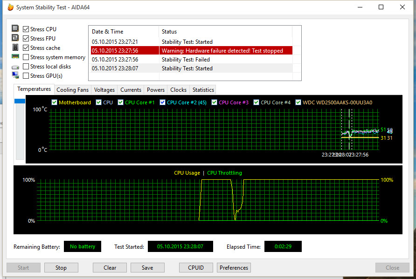Screen dimensions: 416x279
Task: Hide CPU Core #4 temperature line
Action: point(257,102)
